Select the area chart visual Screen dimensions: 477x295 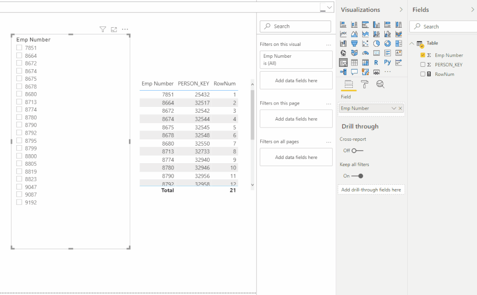click(x=354, y=34)
